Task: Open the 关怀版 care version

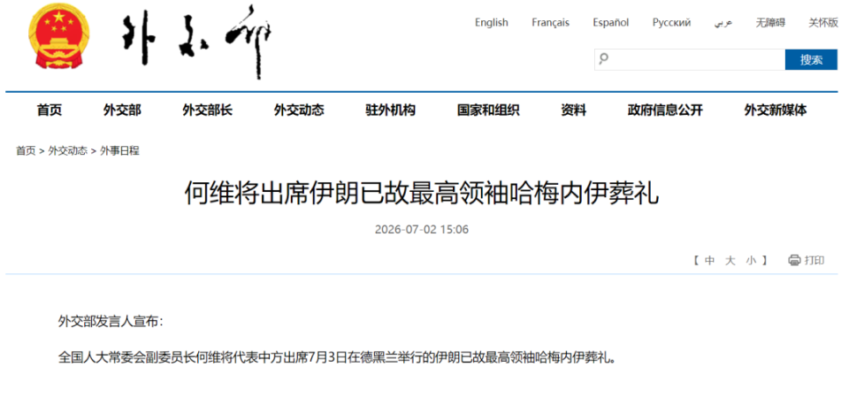Action: tap(823, 23)
